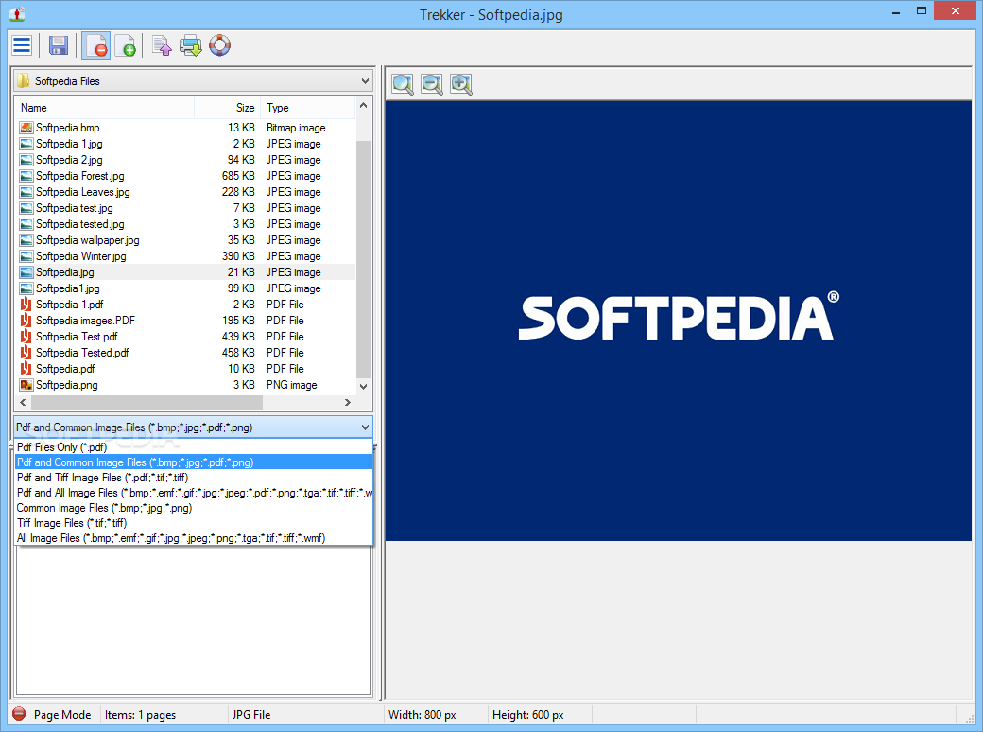The width and height of the screenshot is (983, 732).
Task: Click the zoom in magnifier icon
Action: [461, 84]
